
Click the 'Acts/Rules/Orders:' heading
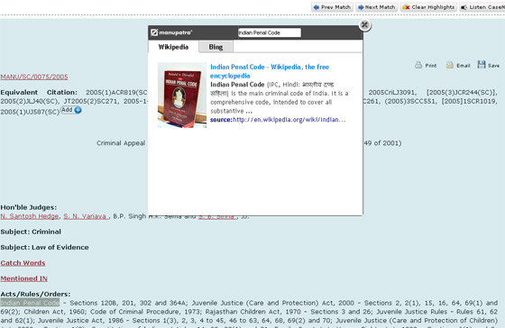coord(35,294)
